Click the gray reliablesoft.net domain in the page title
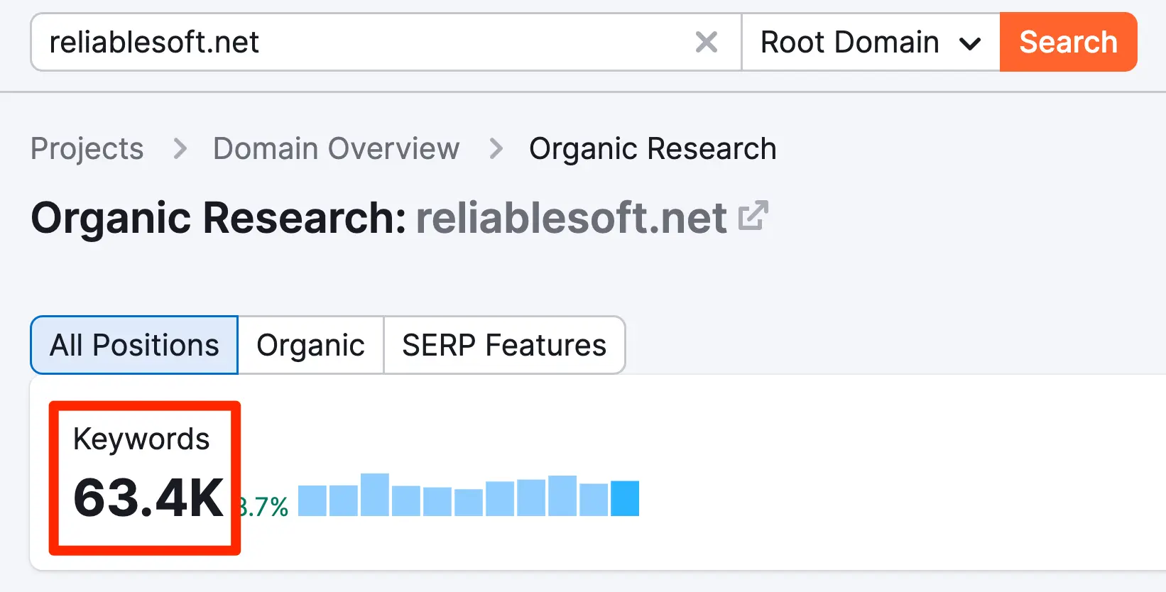The height and width of the screenshot is (592, 1166). click(x=571, y=218)
